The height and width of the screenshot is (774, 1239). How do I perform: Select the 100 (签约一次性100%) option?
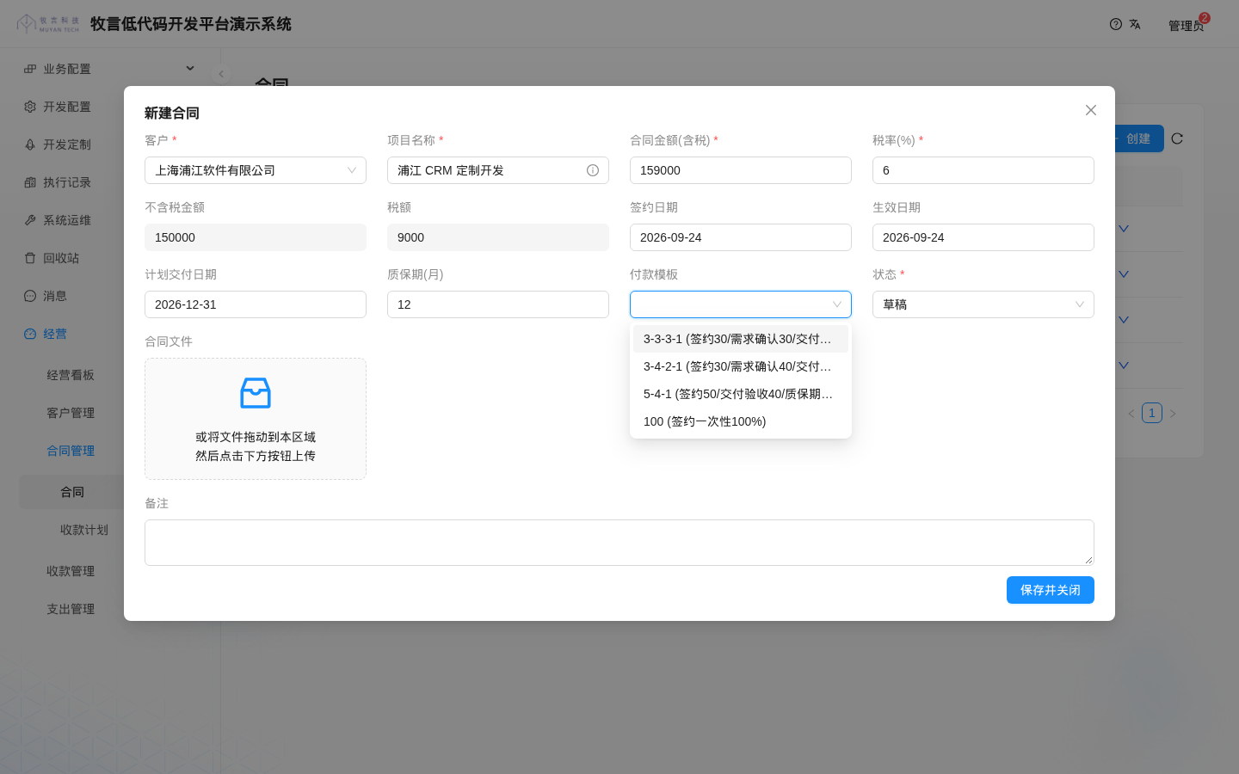[x=741, y=421]
